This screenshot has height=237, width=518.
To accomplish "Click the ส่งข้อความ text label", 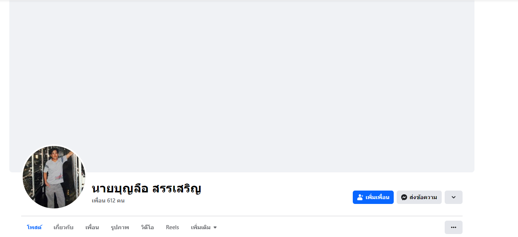I will (x=423, y=197).
